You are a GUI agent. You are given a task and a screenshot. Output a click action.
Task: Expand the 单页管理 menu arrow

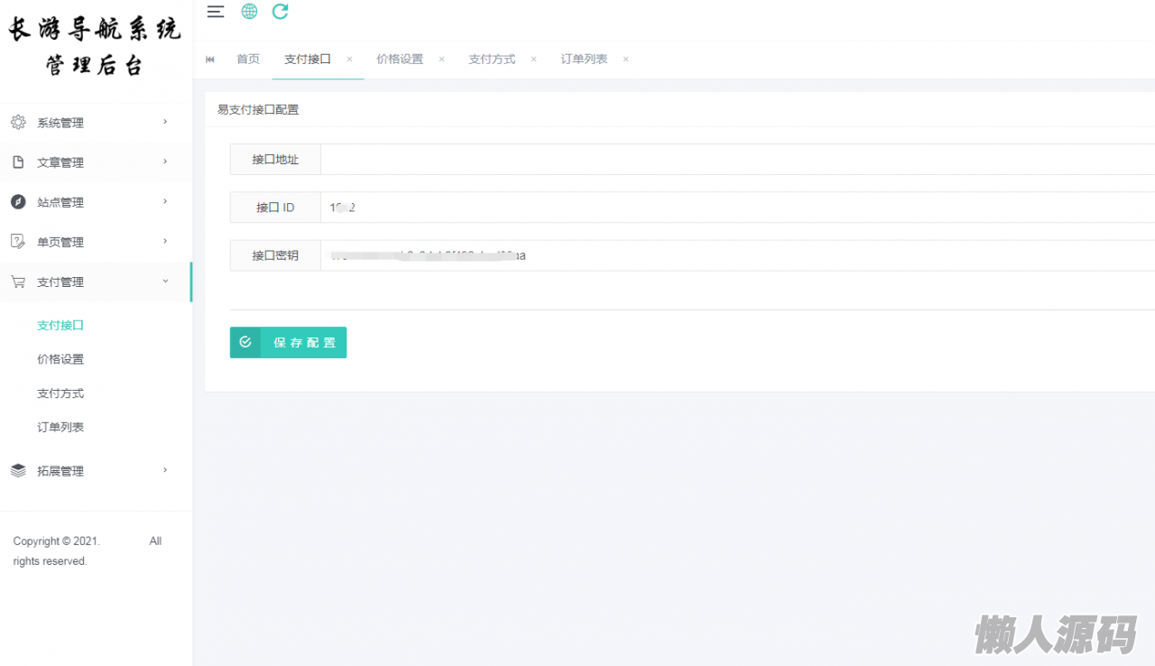[165, 241]
